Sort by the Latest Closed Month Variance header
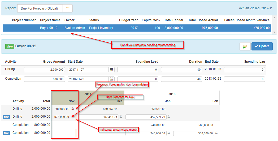 tap(247, 20)
